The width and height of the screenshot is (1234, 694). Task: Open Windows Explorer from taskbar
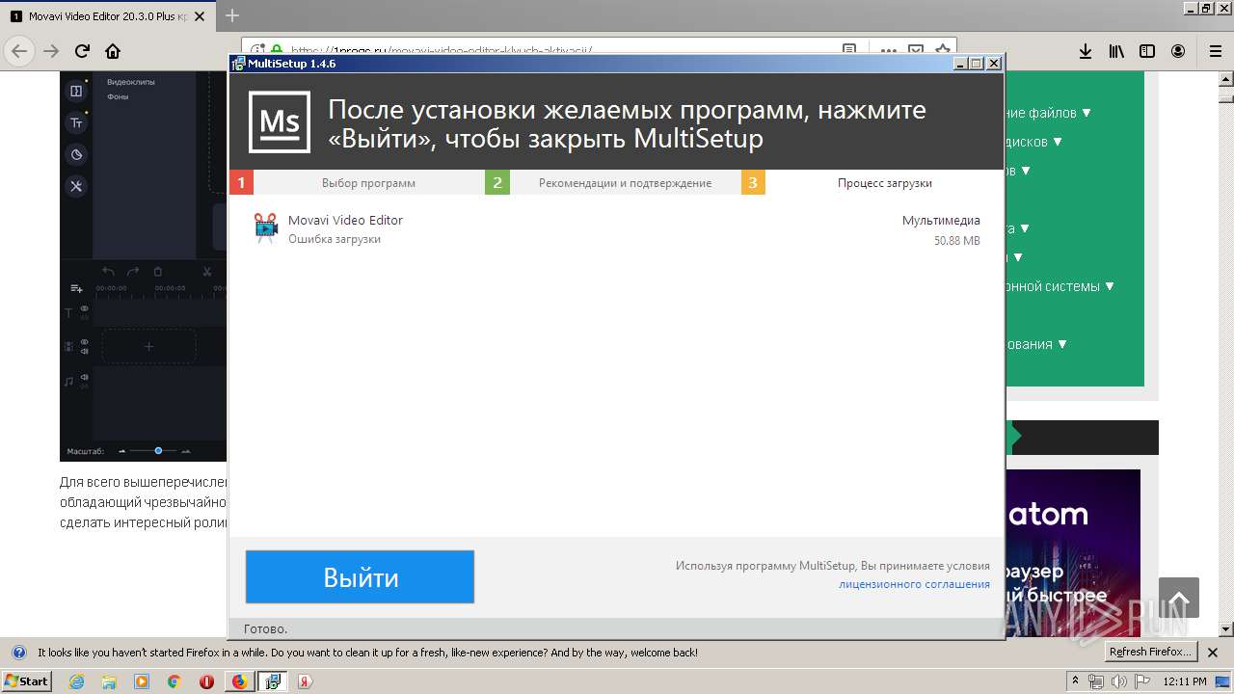pyautogui.click(x=109, y=681)
